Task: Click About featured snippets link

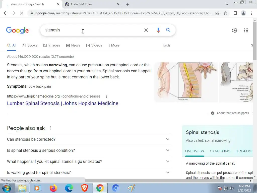Action: pyautogui.click(x=233, y=113)
